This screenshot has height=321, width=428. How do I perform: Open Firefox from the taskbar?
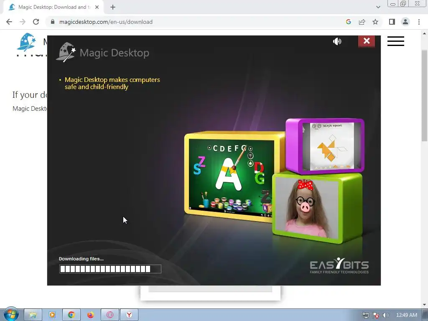[x=91, y=315]
